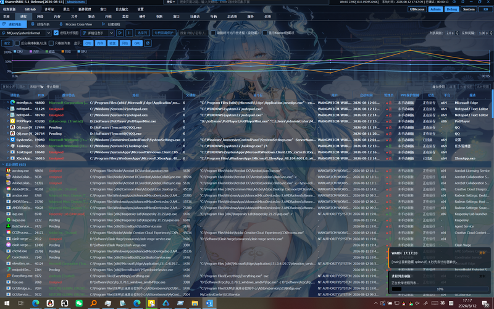Click the eye icon in title bar

454,2
